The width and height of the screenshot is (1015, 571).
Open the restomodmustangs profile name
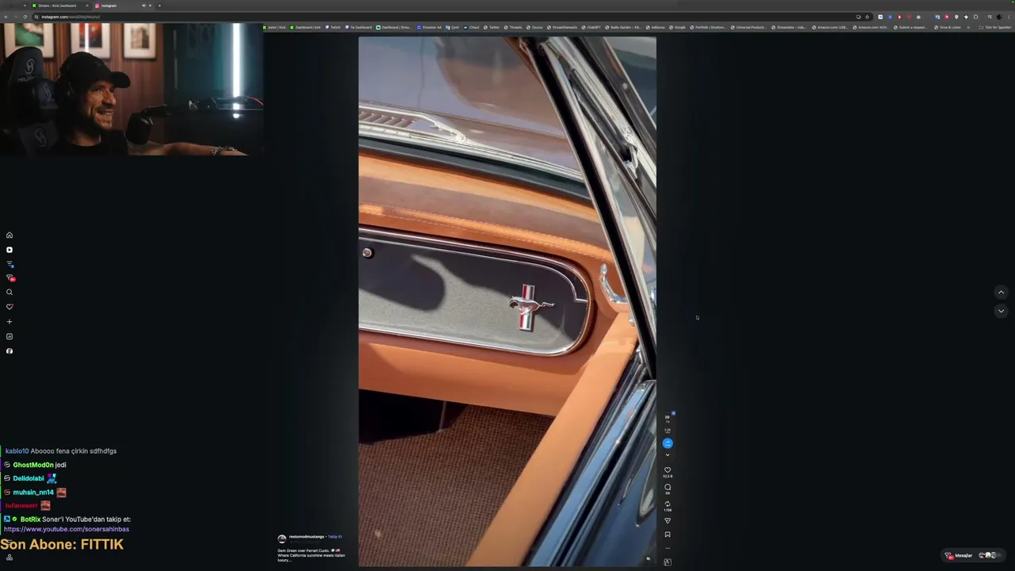(307, 537)
